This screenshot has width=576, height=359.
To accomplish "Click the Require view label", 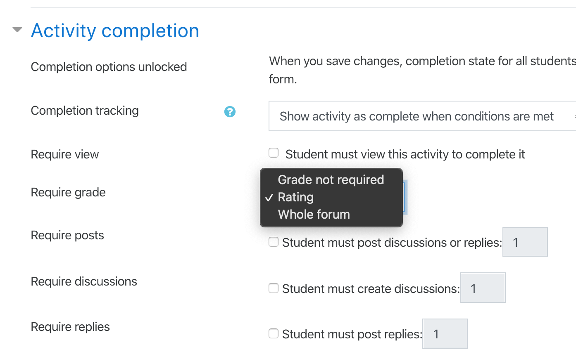I will [x=65, y=154].
